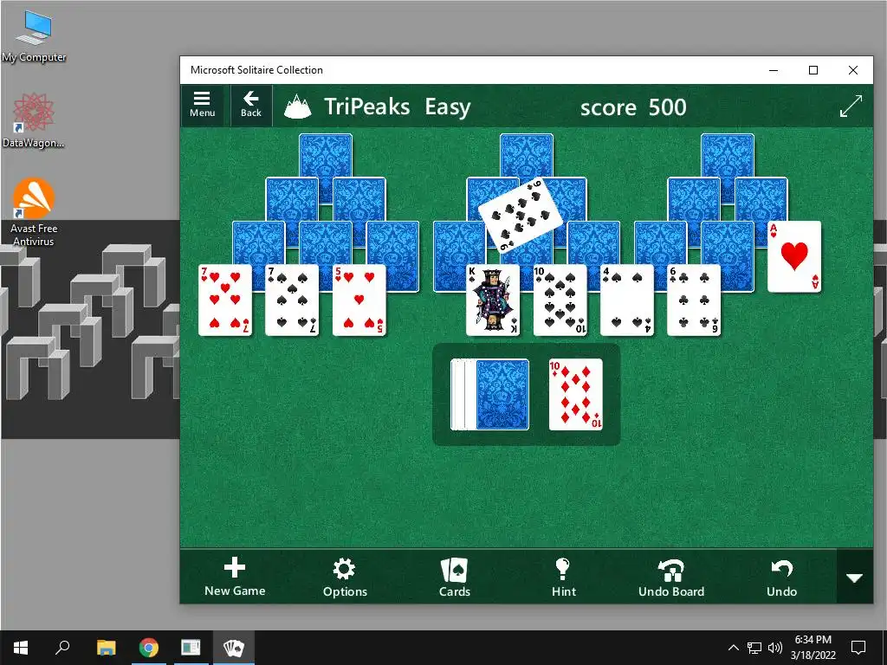Select the 4 of spades card
The image size is (887, 665).
[627, 300]
